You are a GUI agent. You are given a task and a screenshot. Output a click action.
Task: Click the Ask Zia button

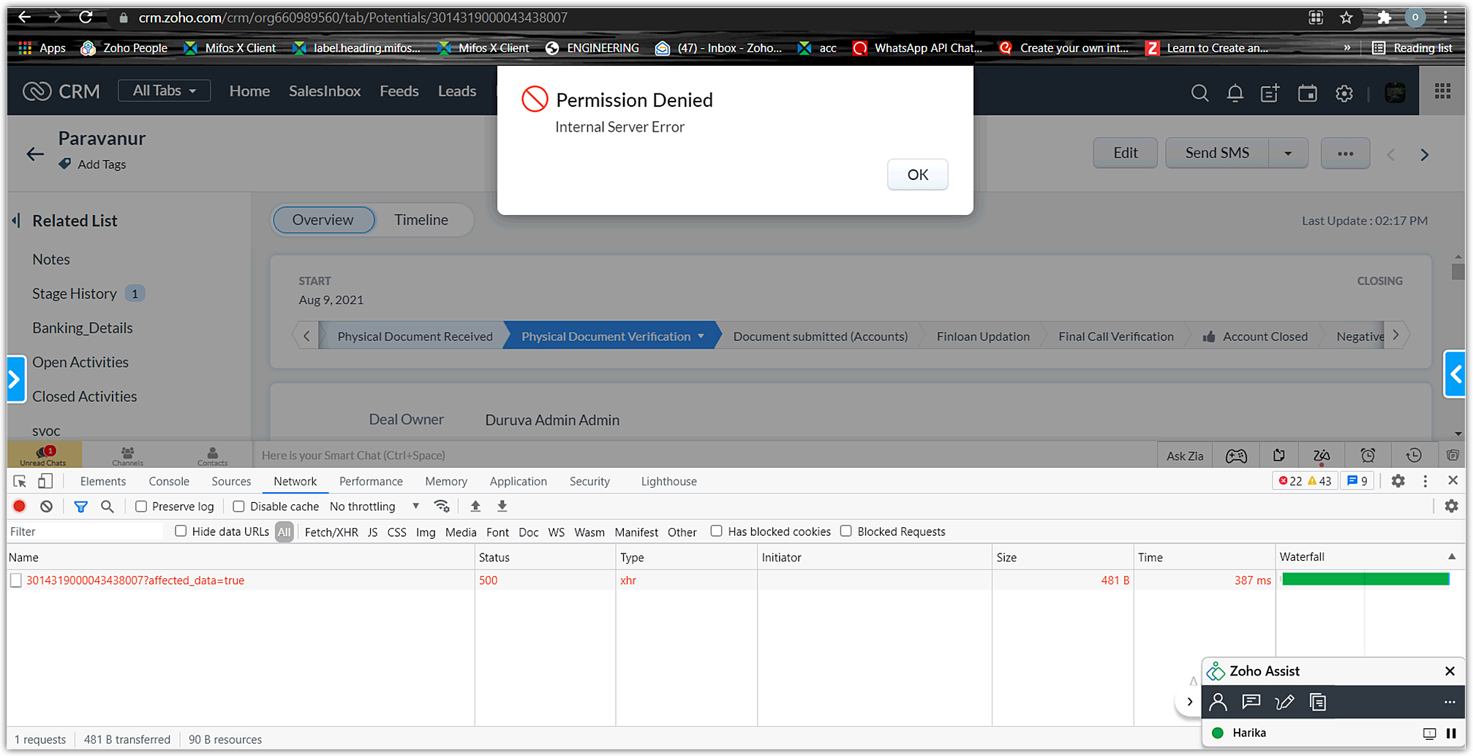coord(1184,456)
